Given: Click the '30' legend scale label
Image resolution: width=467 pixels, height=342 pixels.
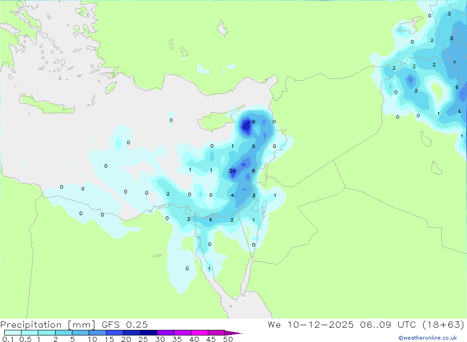Looking at the screenshot, I should [160, 339].
